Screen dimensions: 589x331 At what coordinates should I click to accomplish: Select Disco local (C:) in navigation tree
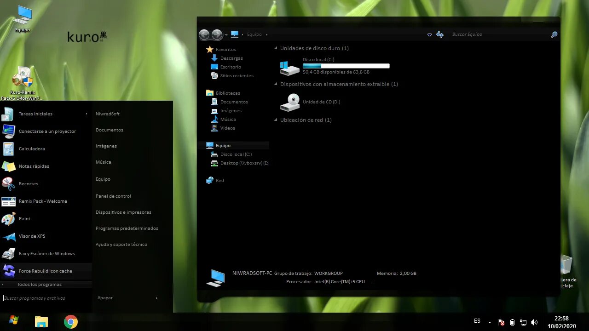coord(236,154)
